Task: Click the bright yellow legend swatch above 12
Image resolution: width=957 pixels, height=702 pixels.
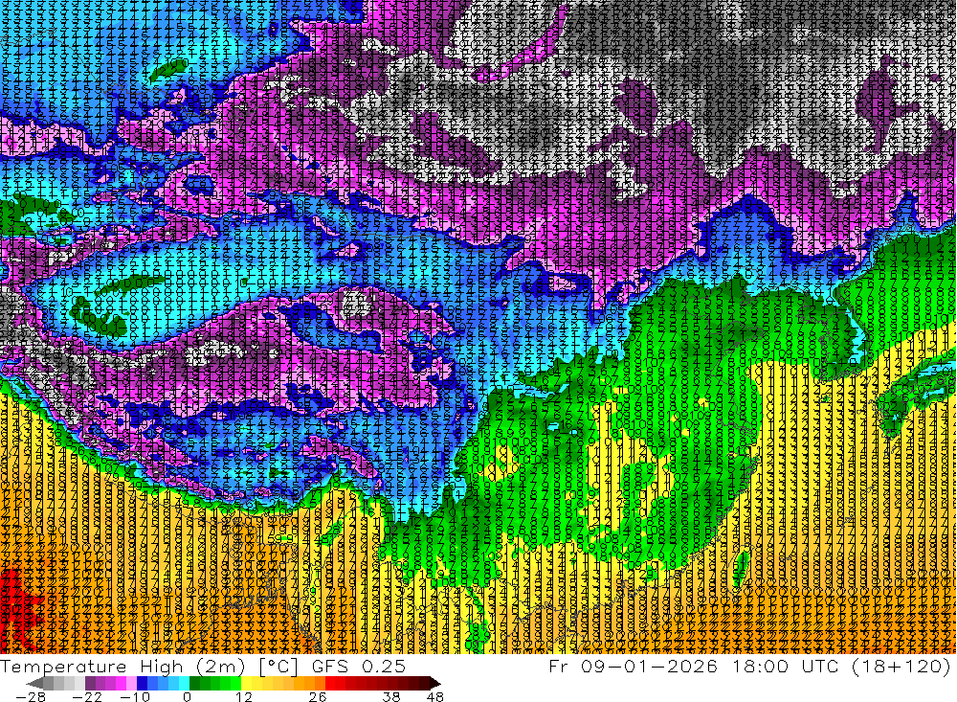Action: coord(246,683)
